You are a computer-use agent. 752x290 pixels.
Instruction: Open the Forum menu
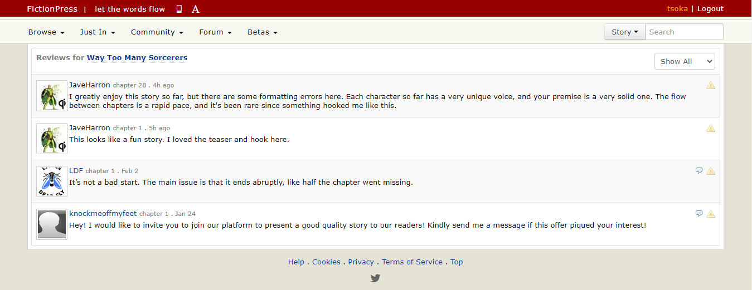pos(215,32)
